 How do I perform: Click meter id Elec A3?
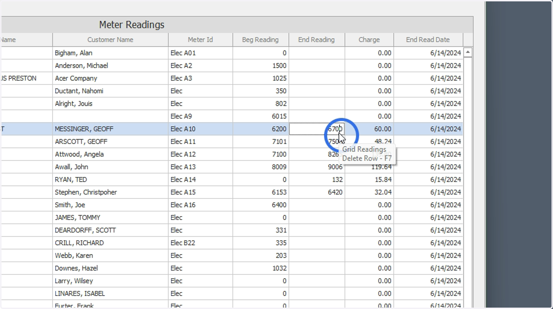pos(181,78)
